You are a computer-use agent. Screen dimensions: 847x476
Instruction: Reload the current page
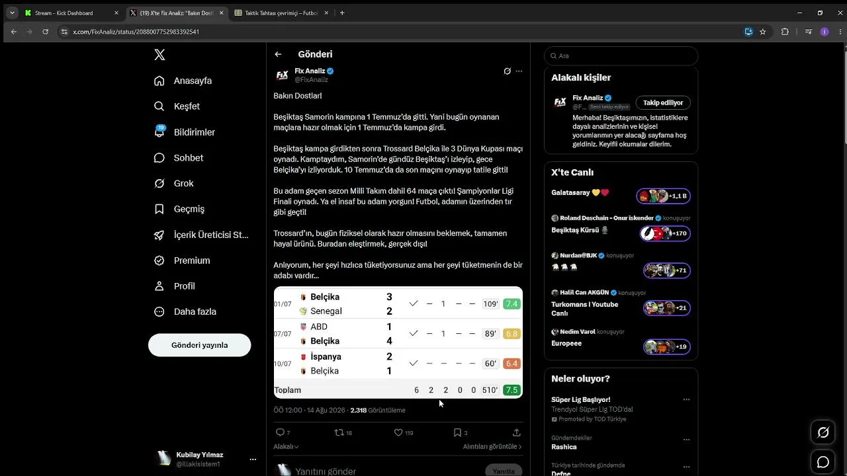(x=45, y=32)
